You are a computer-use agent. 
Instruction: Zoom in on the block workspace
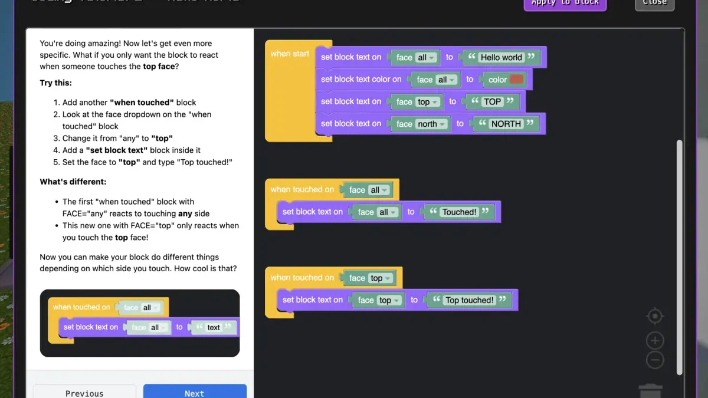pos(655,341)
